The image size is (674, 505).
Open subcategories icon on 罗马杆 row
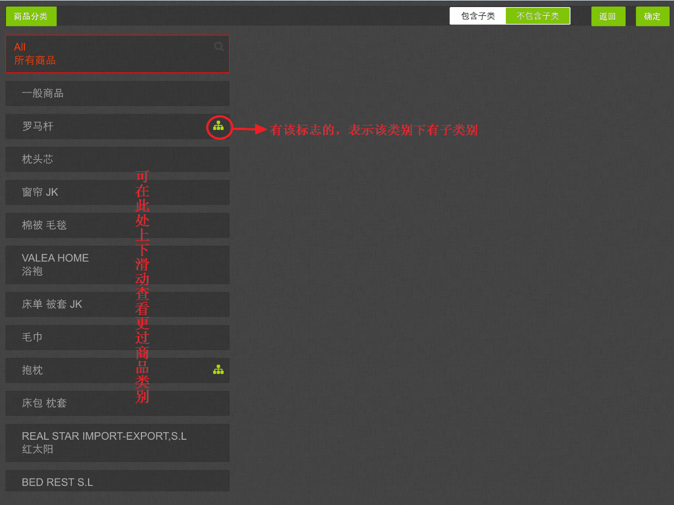(219, 126)
